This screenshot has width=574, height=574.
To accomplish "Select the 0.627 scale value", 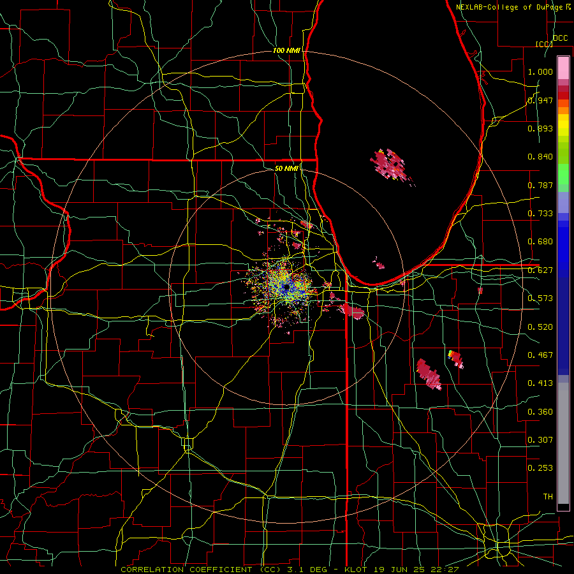I will tap(540, 270).
